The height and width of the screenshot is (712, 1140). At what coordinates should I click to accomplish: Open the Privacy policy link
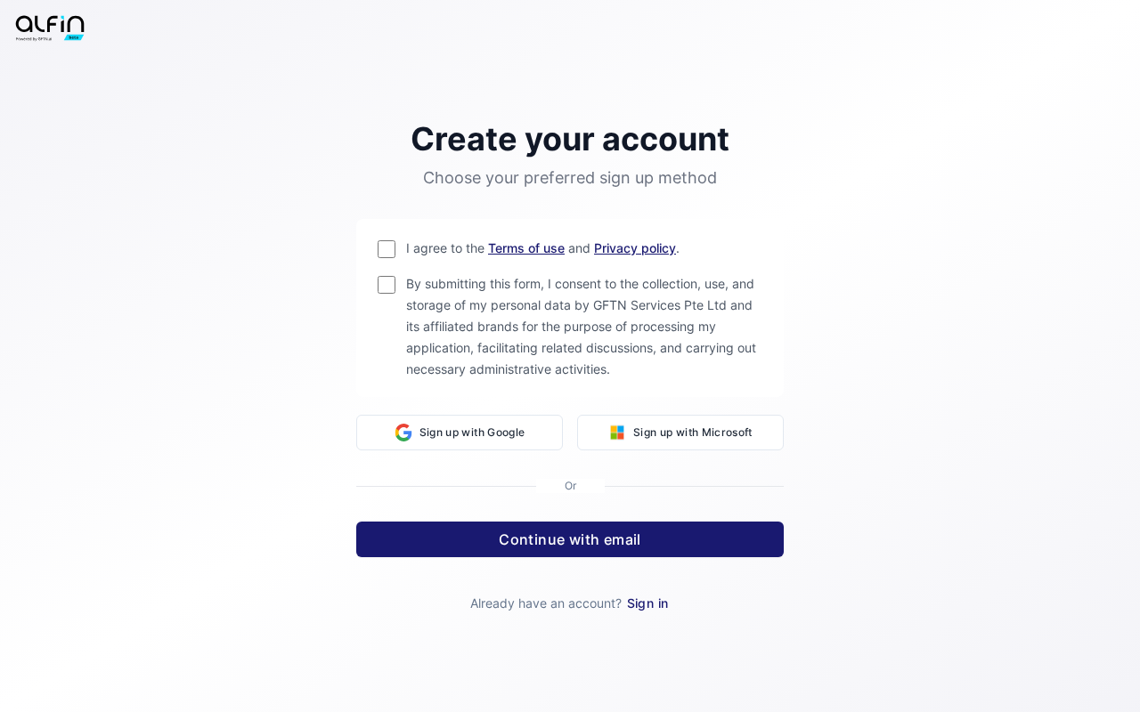click(635, 248)
